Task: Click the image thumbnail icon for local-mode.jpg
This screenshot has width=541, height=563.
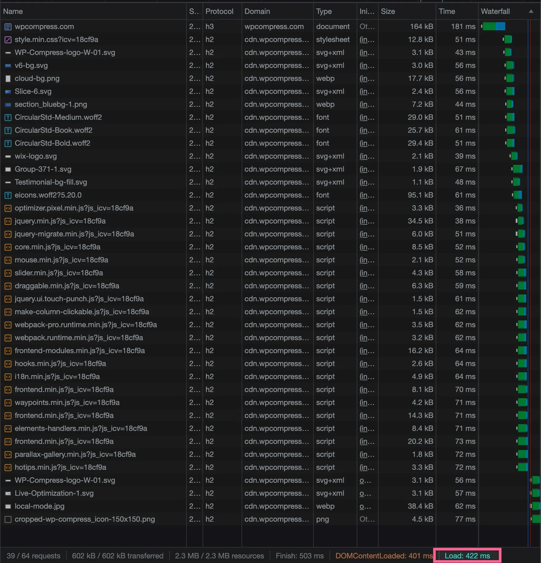Action: (8, 507)
